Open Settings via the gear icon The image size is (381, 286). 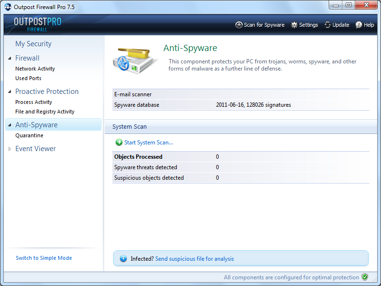click(x=294, y=25)
